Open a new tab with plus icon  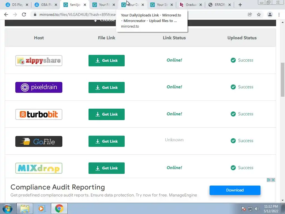240,5
